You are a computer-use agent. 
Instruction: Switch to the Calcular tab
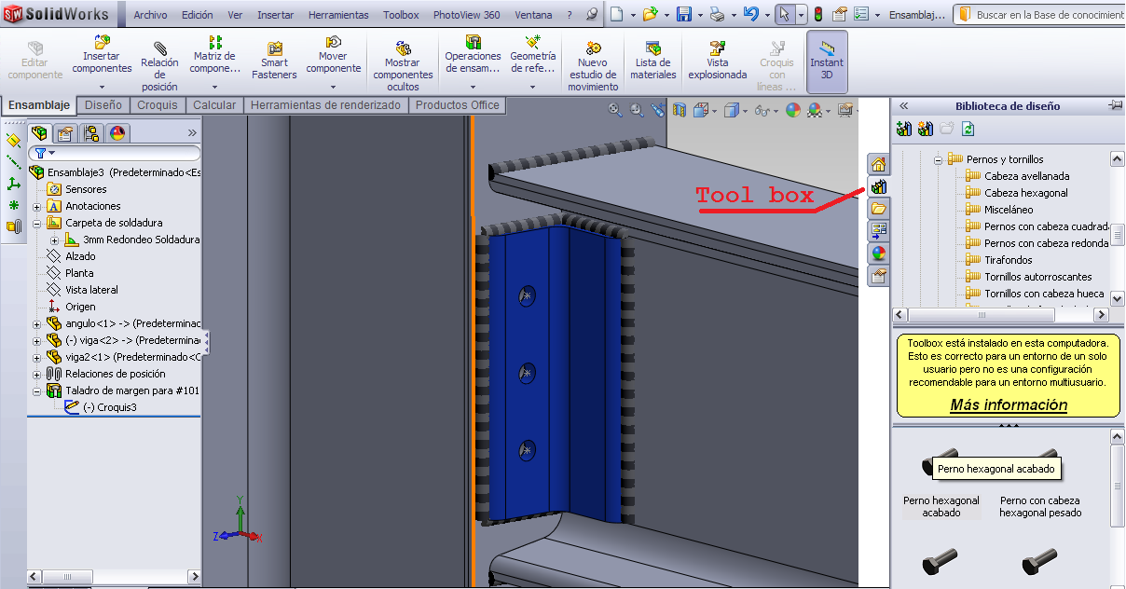tap(214, 105)
